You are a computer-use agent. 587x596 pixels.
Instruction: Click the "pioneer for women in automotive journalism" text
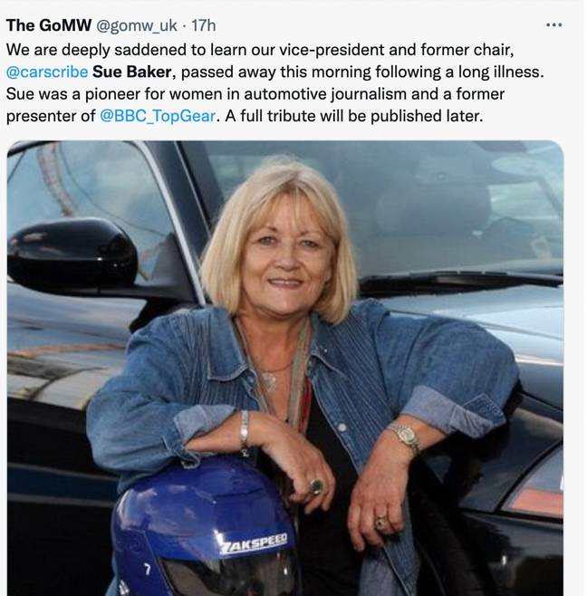tap(245, 94)
